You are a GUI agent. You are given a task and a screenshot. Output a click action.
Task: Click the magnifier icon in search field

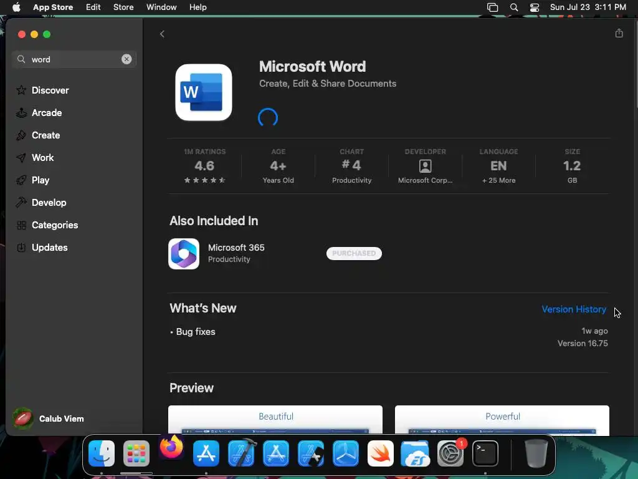(21, 59)
